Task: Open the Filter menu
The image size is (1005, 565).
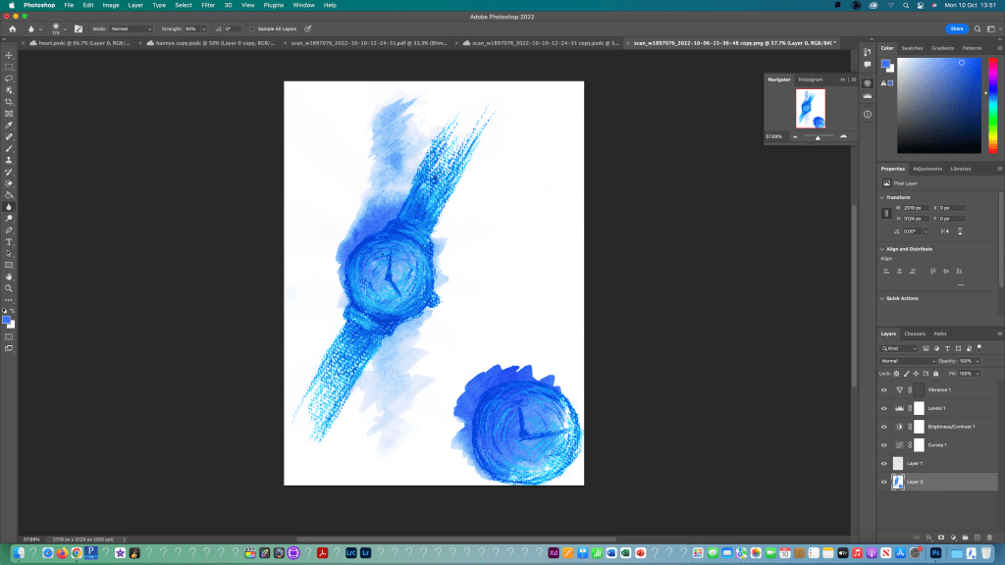Action: pyautogui.click(x=207, y=5)
